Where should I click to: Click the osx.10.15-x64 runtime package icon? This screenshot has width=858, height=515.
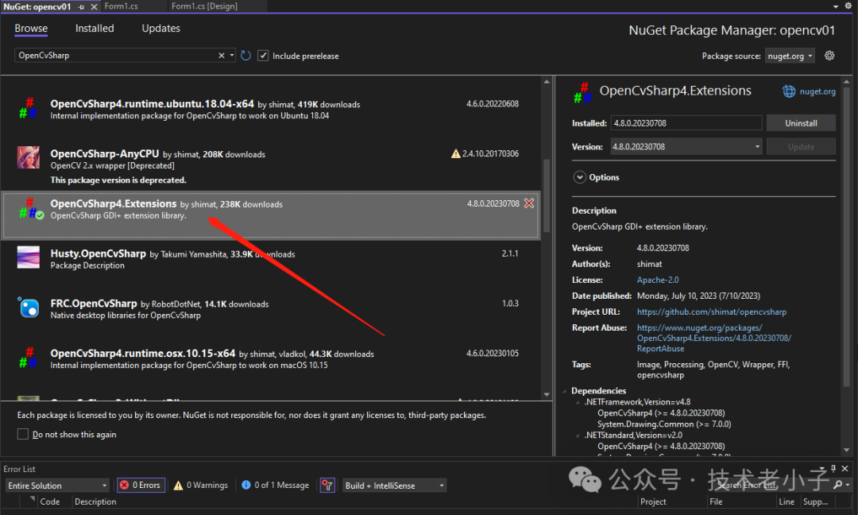point(29,358)
